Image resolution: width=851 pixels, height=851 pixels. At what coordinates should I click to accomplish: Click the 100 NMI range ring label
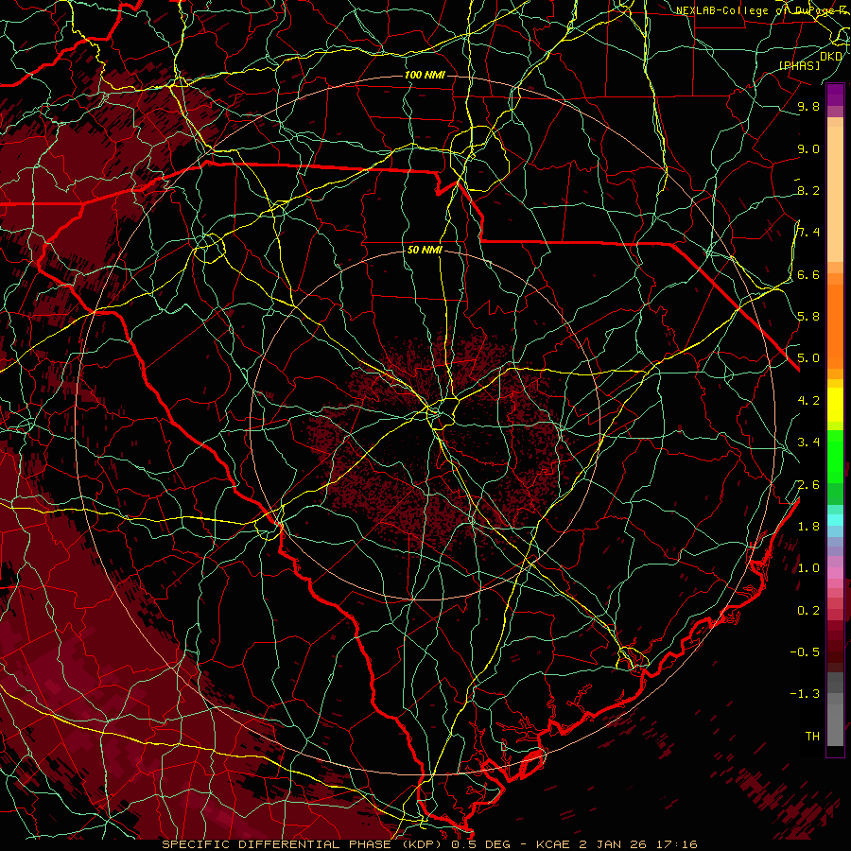point(425,75)
